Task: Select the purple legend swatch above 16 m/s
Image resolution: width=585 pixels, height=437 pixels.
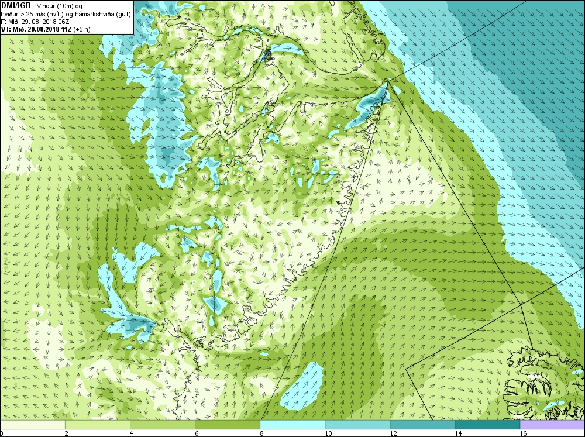Action: tap(552, 425)
